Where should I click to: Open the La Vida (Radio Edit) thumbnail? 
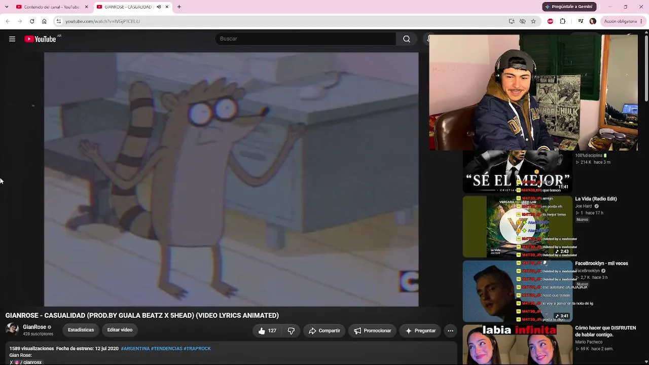pyautogui.click(x=517, y=227)
